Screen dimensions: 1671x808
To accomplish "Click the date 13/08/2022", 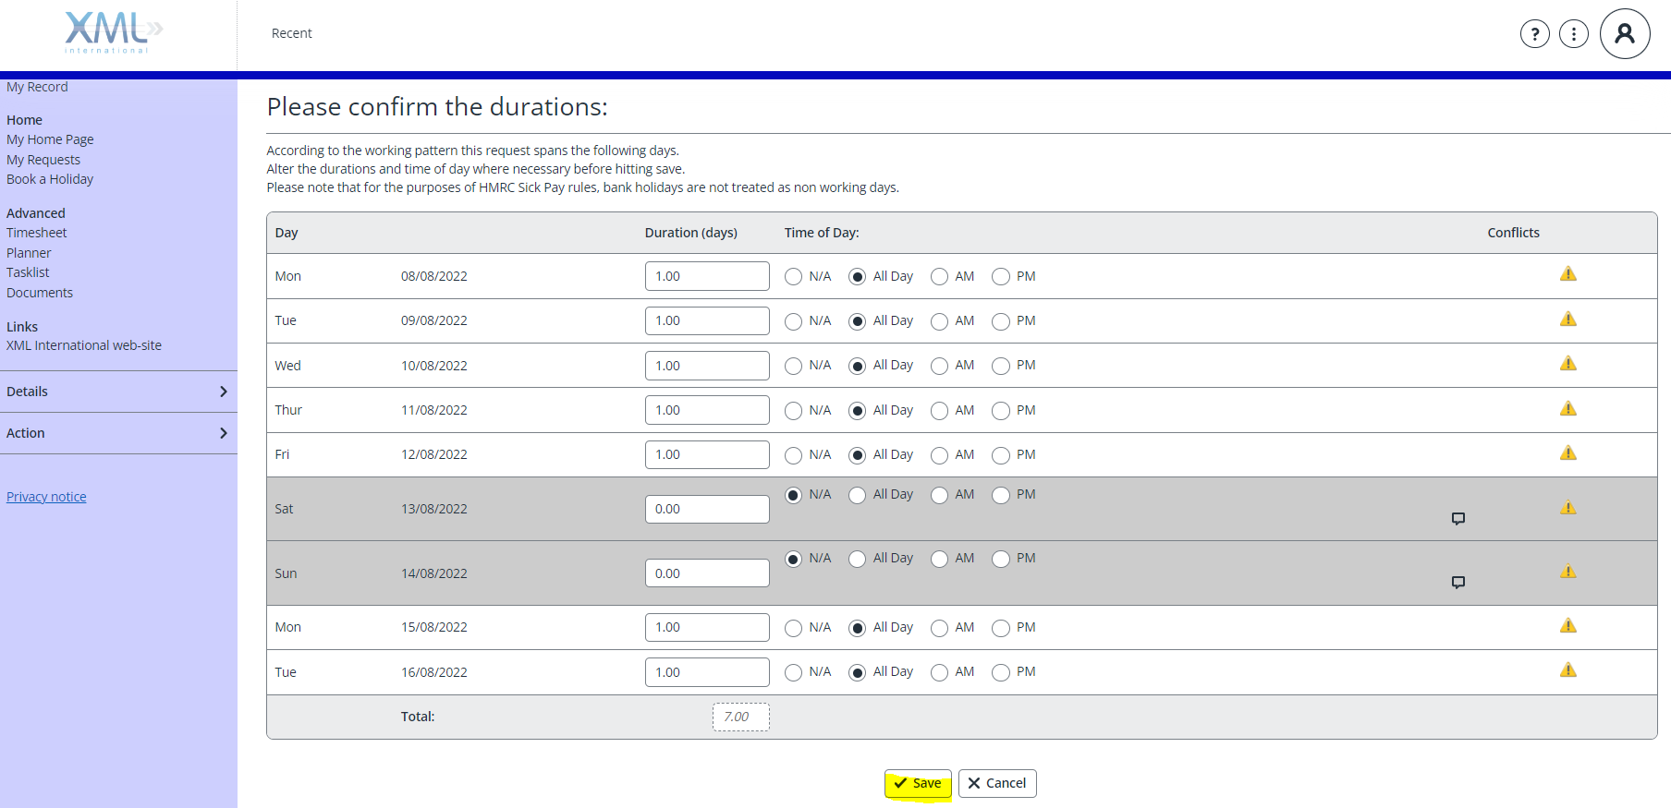I will click(x=434, y=509).
